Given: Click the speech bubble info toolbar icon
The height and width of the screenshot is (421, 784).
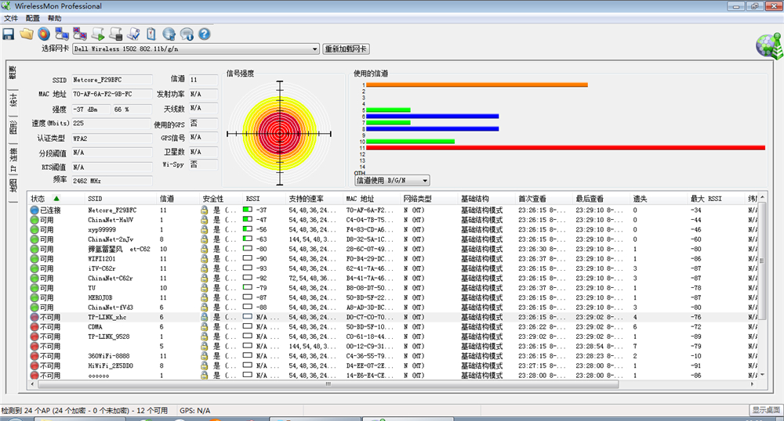Looking at the screenshot, I should [x=187, y=34].
